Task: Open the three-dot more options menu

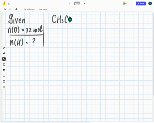Action: [x=133, y=4]
